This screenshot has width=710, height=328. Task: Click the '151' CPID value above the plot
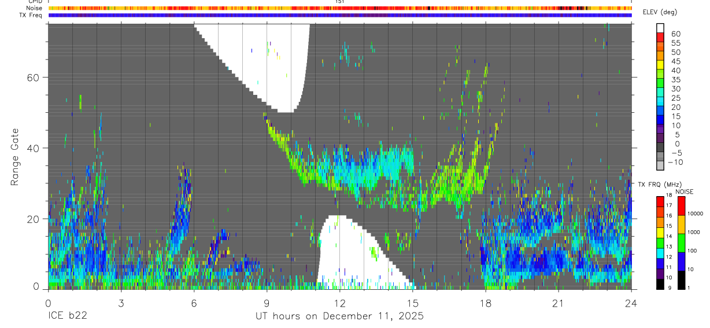point(339,2)
